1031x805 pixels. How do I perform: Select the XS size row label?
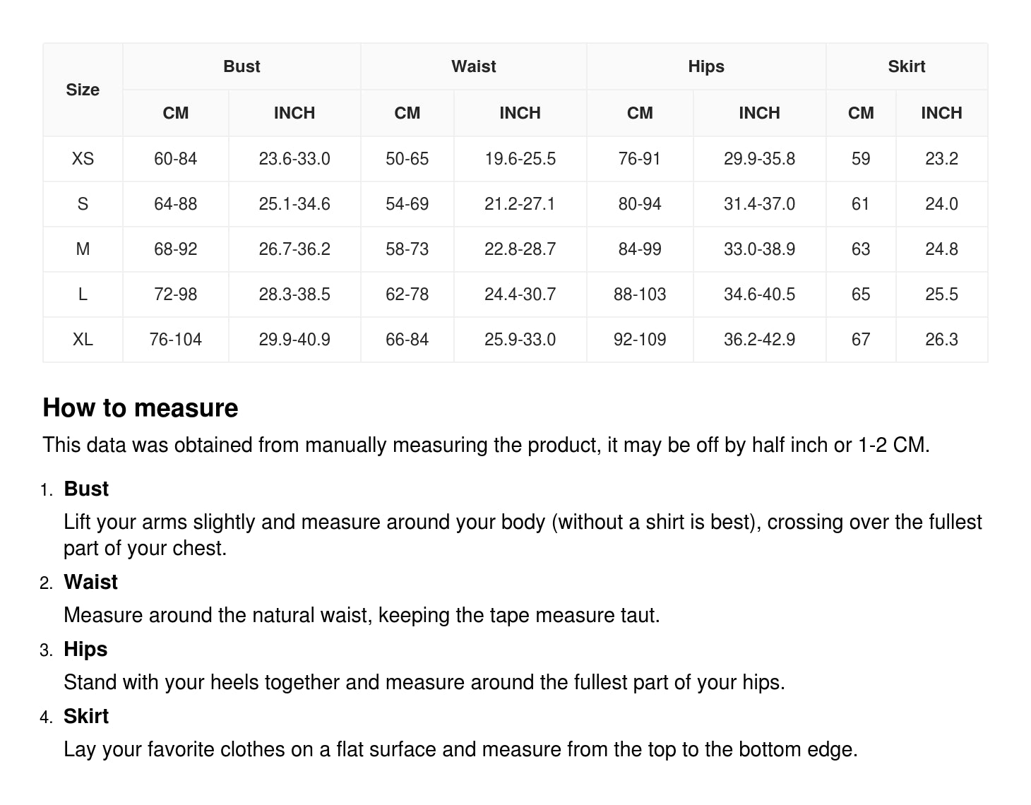point(83,159)
